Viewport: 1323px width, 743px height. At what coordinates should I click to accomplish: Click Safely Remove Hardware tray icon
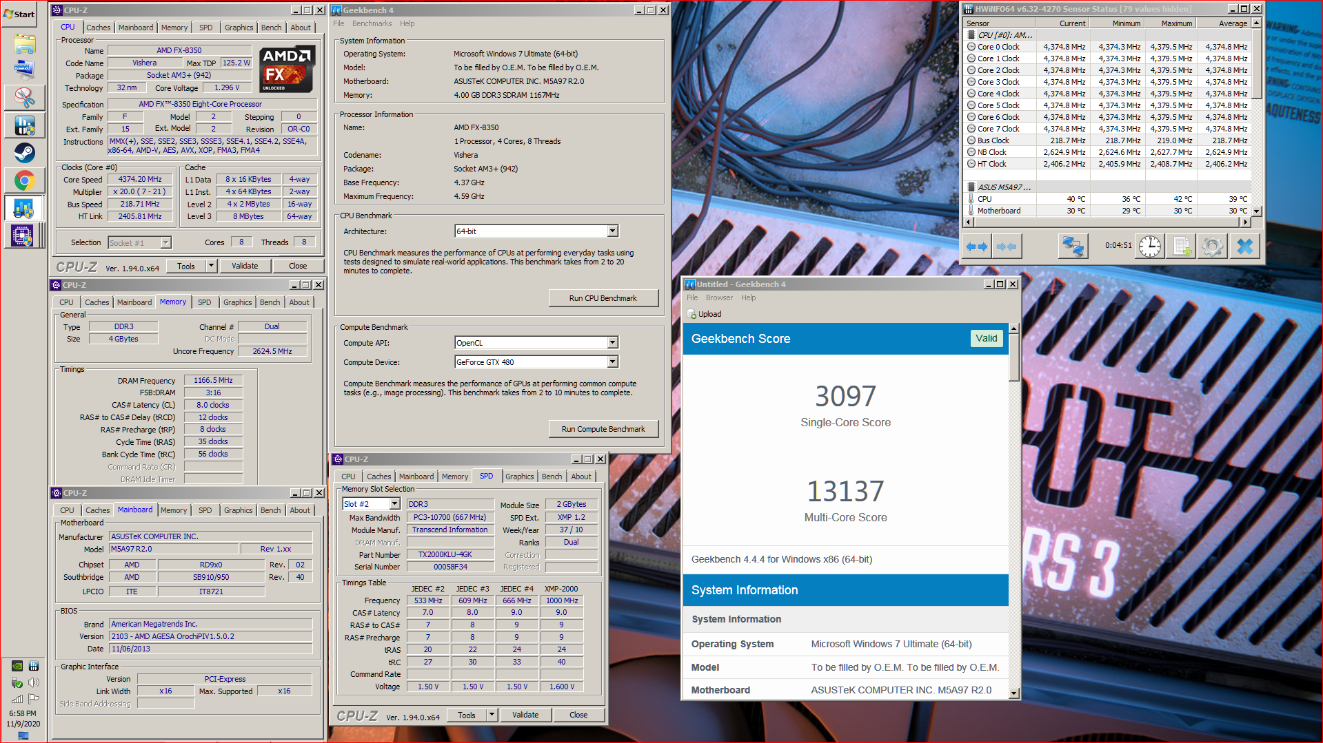click(x=17, y=682)
